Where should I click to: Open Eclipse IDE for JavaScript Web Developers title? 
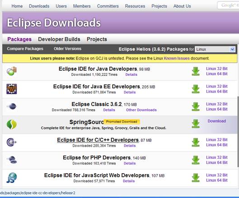[97, 175]
